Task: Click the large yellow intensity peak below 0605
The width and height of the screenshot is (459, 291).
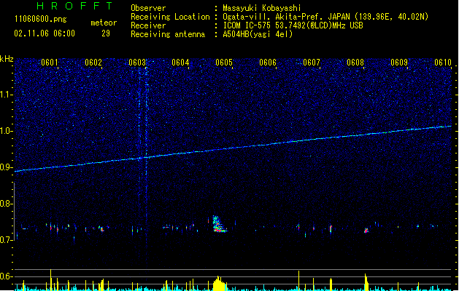Action: (219, 284)
